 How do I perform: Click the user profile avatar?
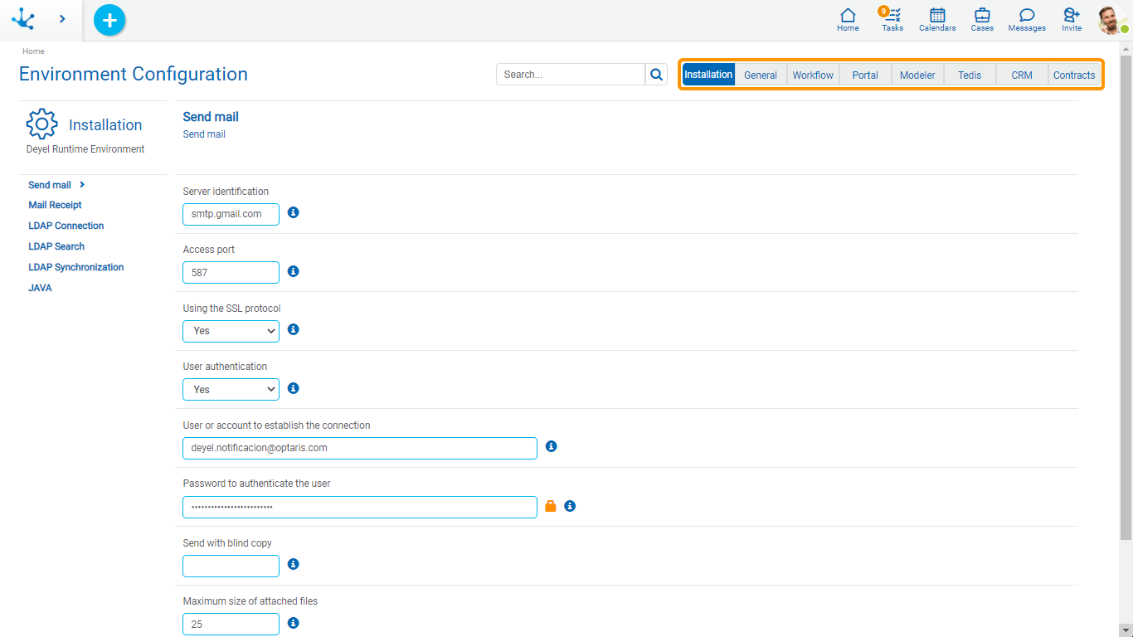(x=1111, y=20)
